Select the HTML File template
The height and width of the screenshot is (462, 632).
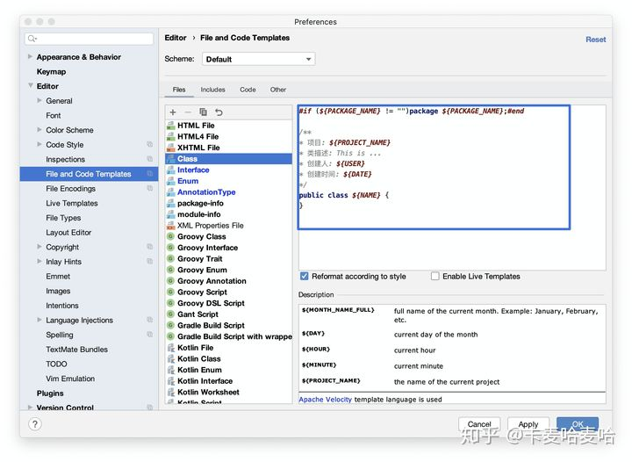pyautogui.click(x=196, y=126)
